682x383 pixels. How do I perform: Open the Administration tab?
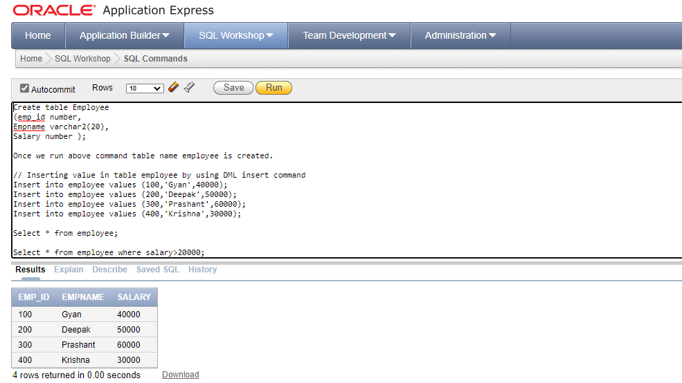(460, 36)
